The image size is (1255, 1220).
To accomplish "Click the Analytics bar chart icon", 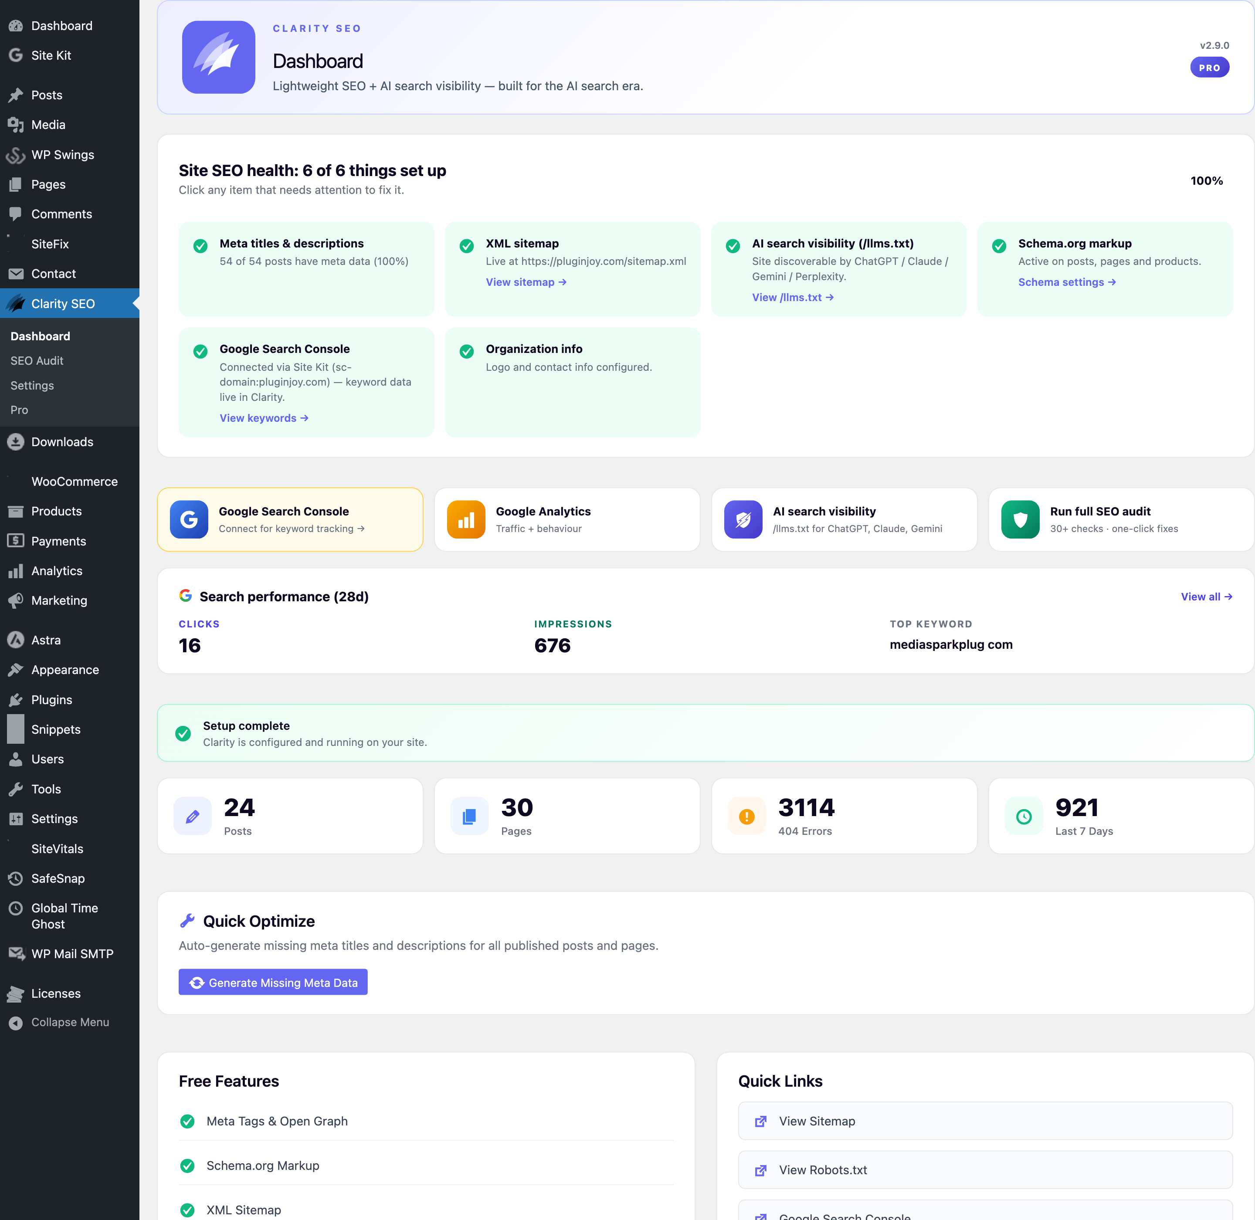I will click(16, 571).
